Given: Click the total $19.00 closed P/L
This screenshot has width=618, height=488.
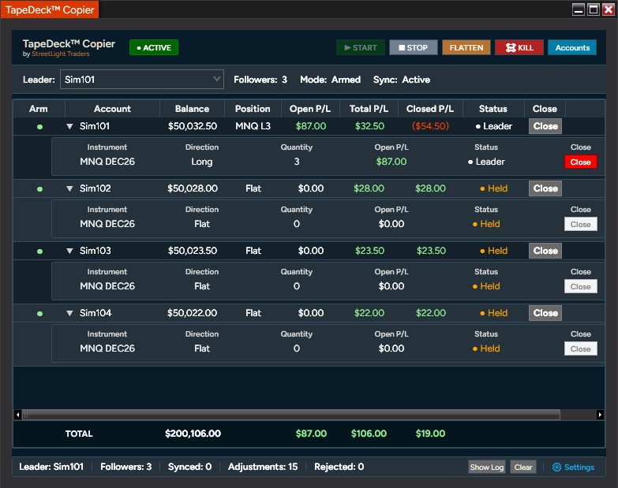Looking at the screenshot, I should click(430, 434).
